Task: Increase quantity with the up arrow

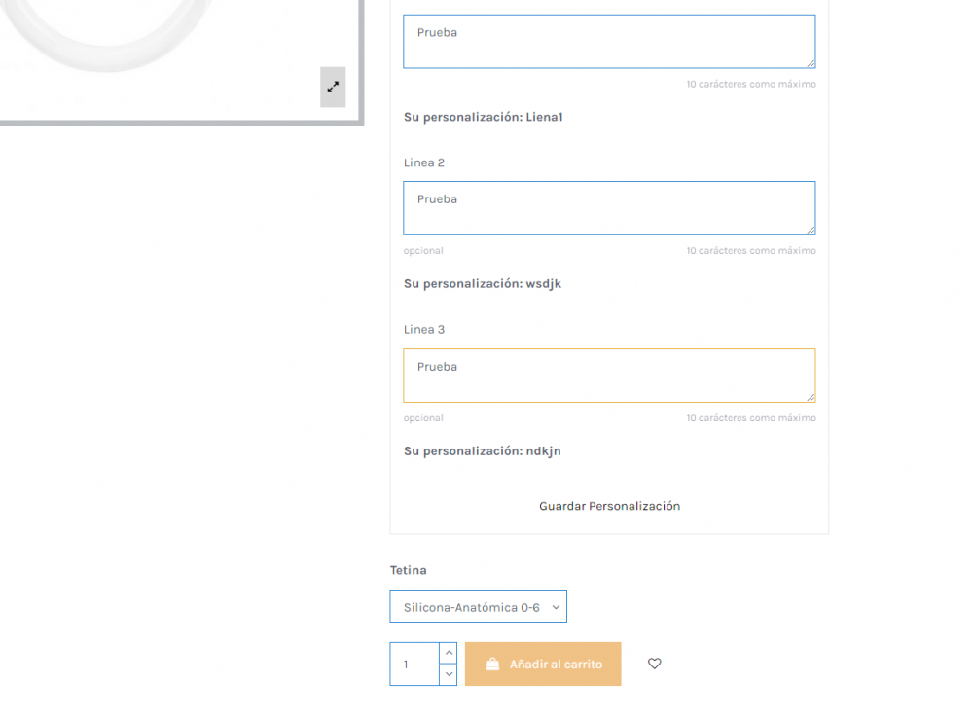Action: 449,653
